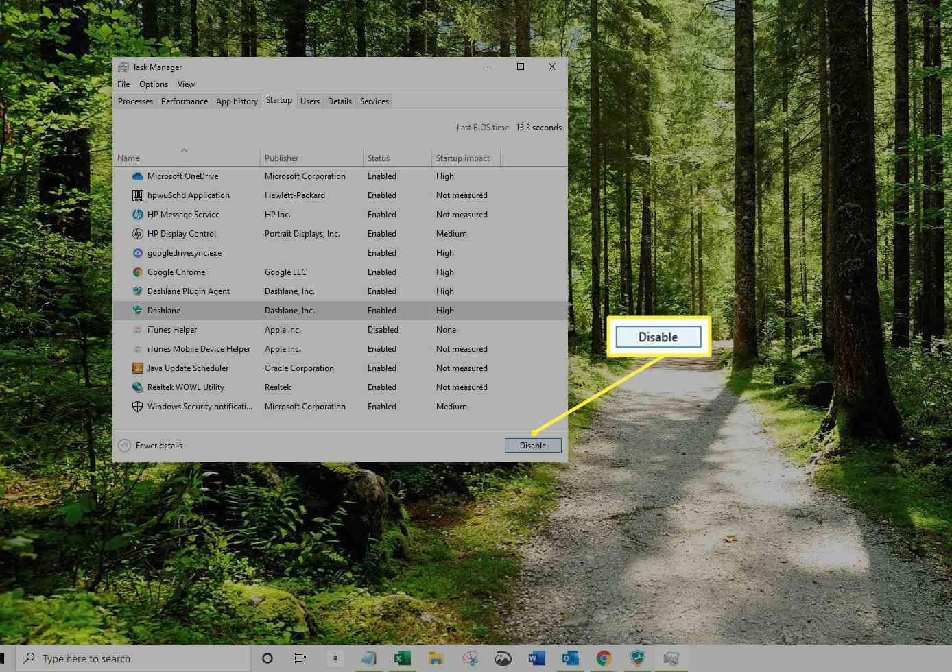Open Cortana from the taskbar

click(x=267, y=658)
